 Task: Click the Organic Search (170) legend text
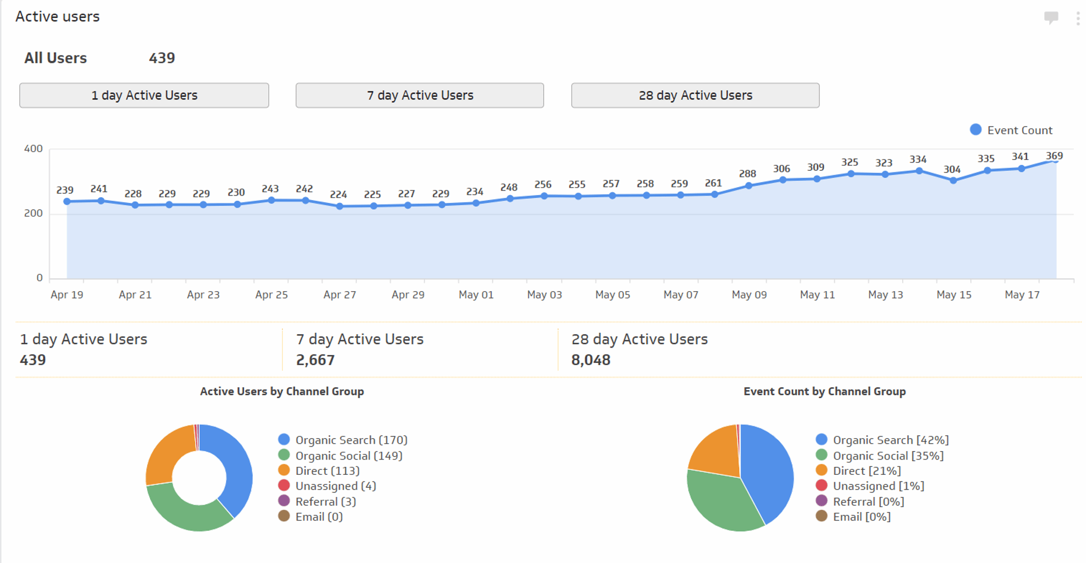(351, 439)
